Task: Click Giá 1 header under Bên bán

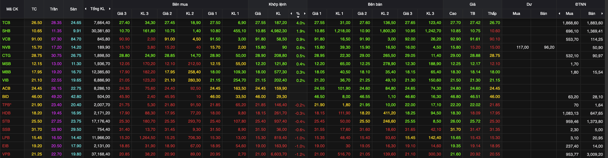Action: [x=317, y=14]
